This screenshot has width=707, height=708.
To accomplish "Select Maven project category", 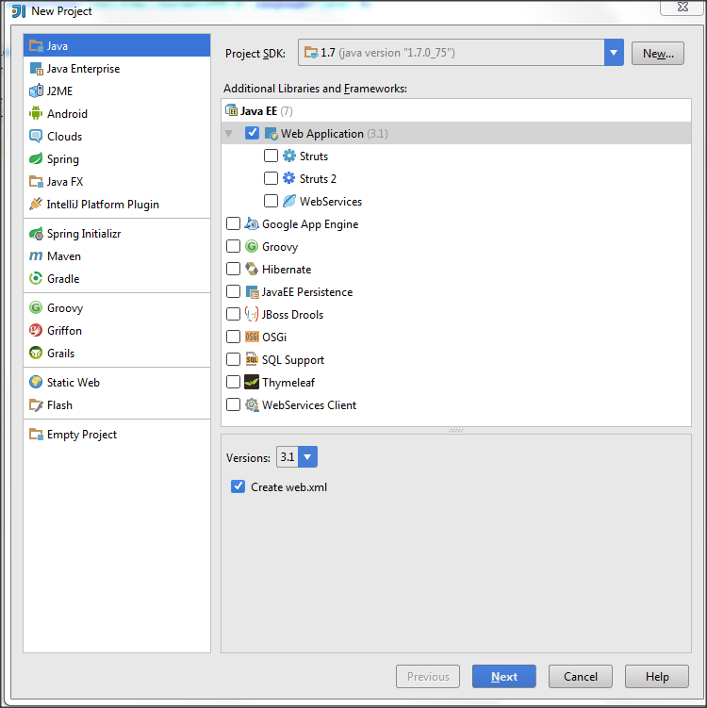I will (x=117, y=256).
